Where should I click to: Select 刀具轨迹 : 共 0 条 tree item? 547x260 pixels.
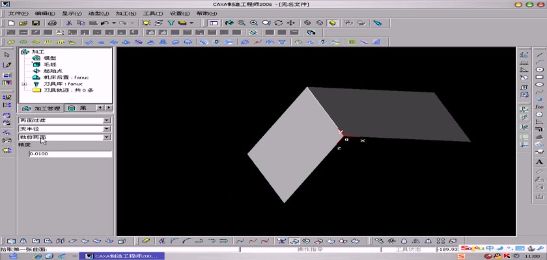pyautogui.click(x=68, y=90)
